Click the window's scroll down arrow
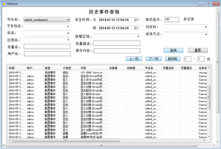 218,142
